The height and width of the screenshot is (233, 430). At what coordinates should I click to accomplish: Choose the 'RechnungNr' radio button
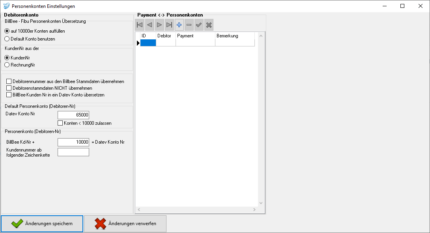point(7,65)
